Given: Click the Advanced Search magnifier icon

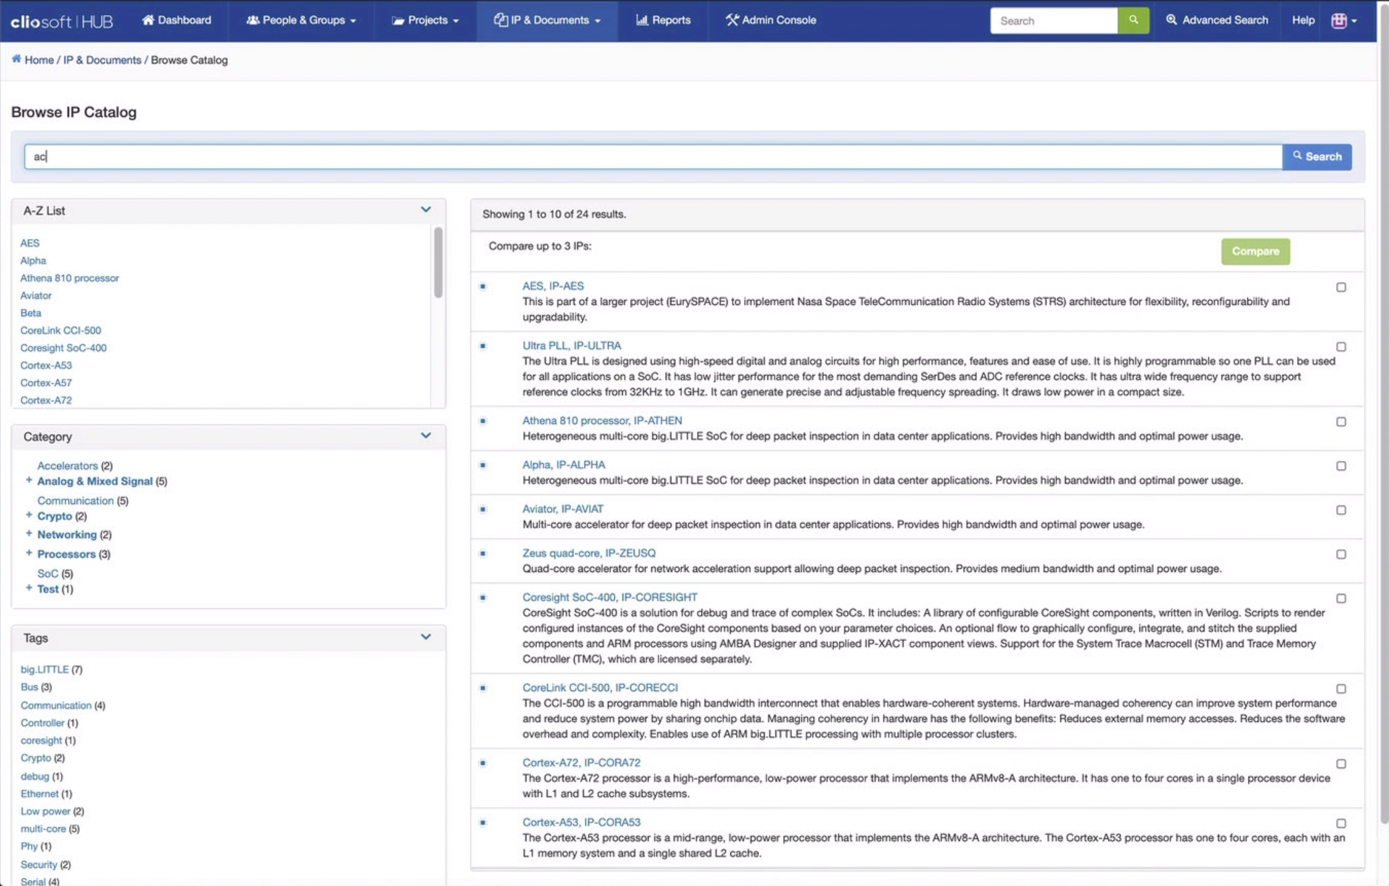Looking at the screenshot, I should pos(1171,20).
